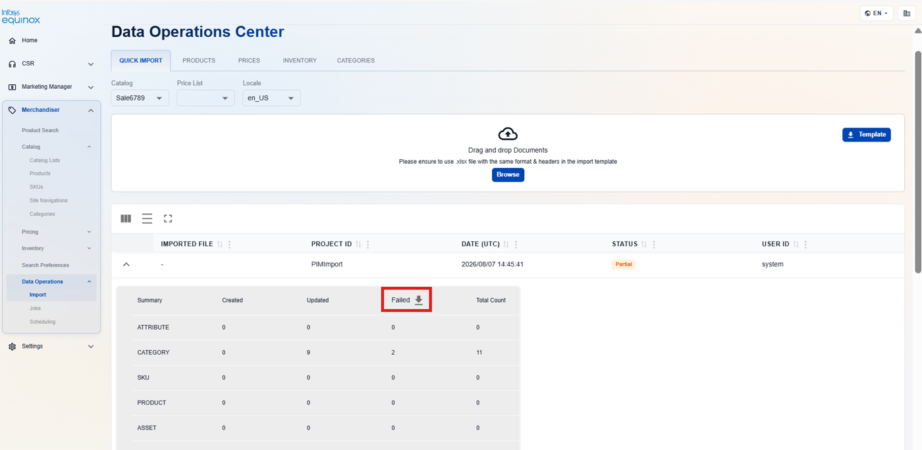This screenshot has width=922, height=450.
Task: Download failed records arrow icon
Action: tap(419, 300)
